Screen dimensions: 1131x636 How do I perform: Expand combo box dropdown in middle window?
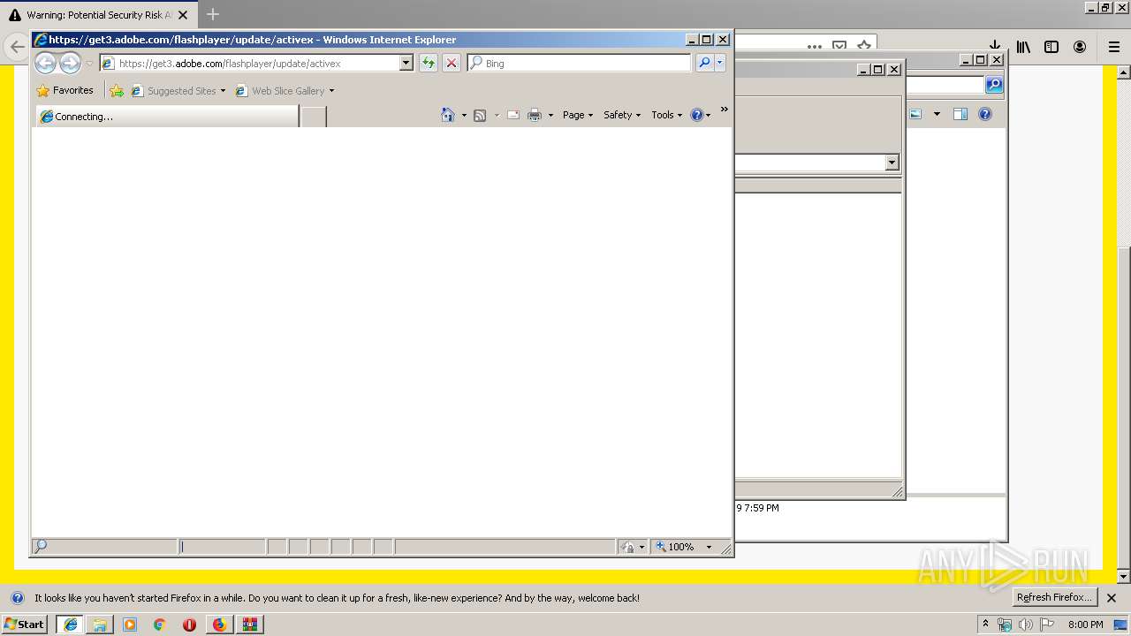(x=892, y=163)
